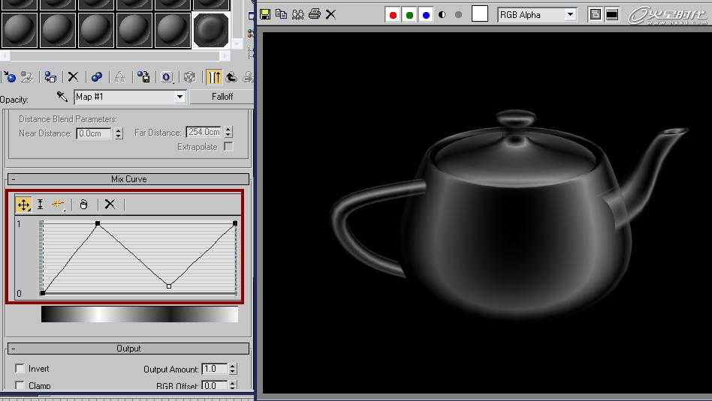Image resolution: width=712 pixels, height=401 pixels.
Task: Select the white curve point near bottom
Action: click(169, 286)
